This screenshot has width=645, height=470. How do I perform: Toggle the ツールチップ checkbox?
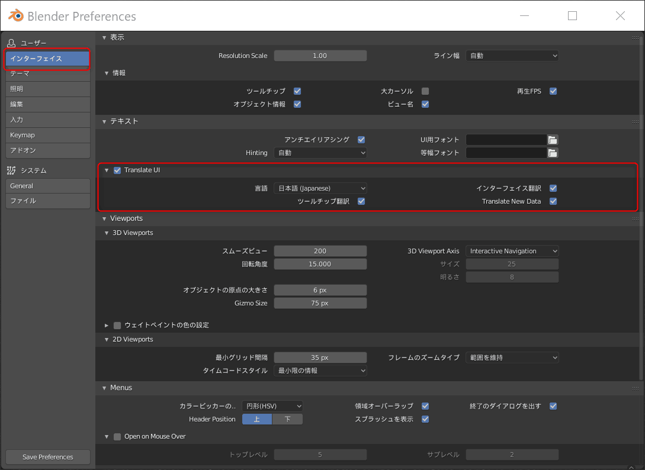point(297,91)
